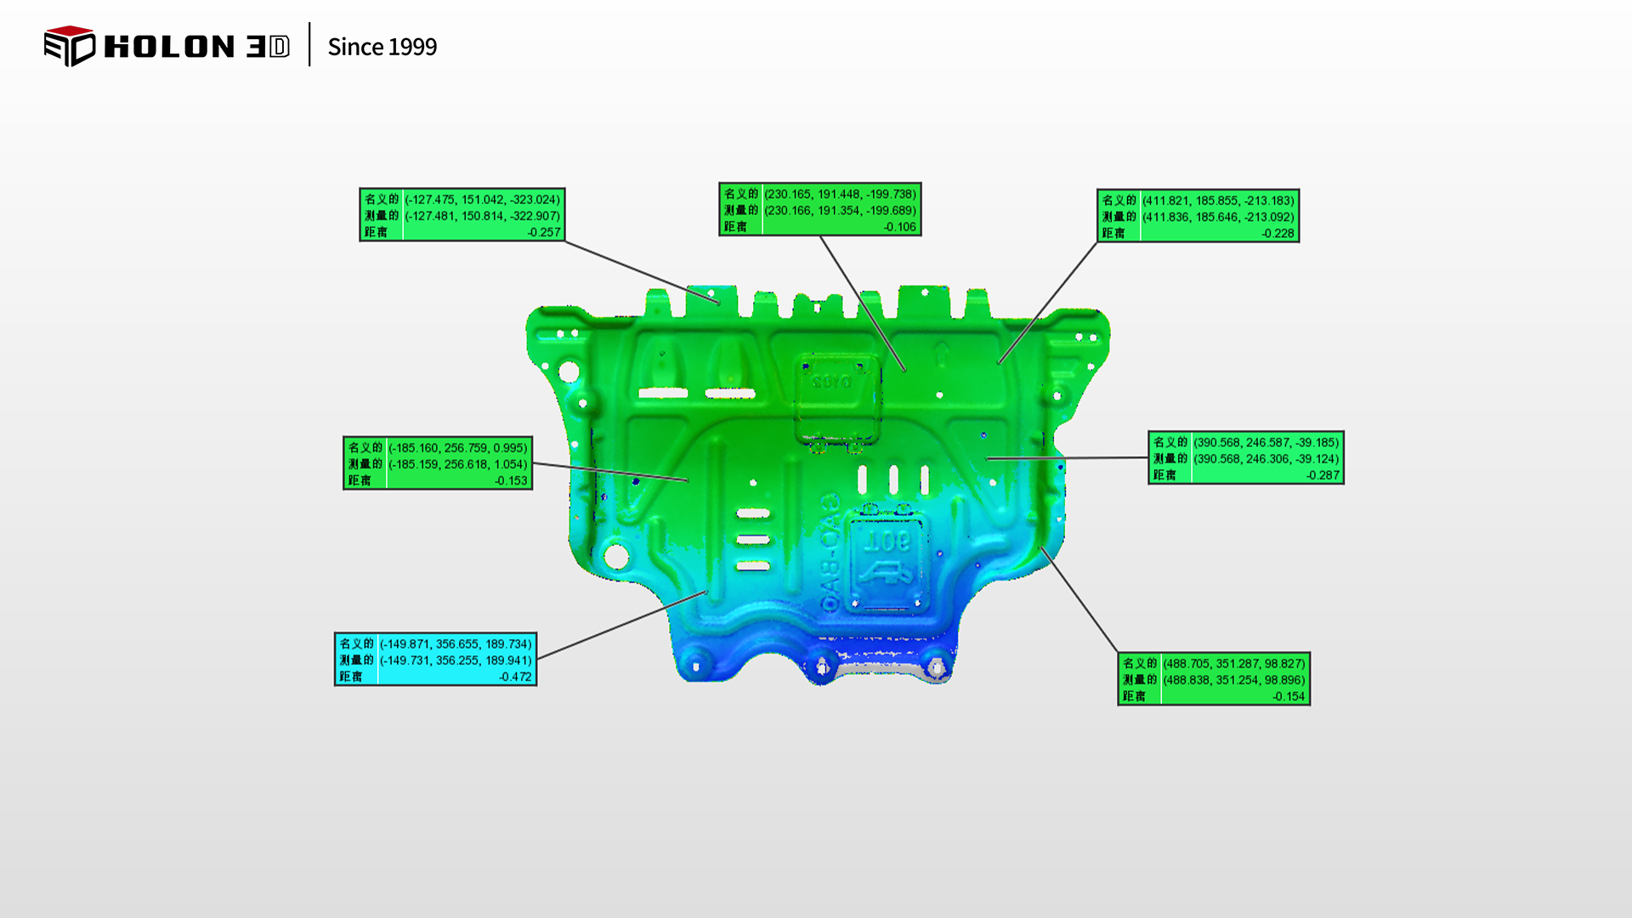Click the cyan annotation box showing -0.472
The image size is (1632, 918).
pos(435,660)
